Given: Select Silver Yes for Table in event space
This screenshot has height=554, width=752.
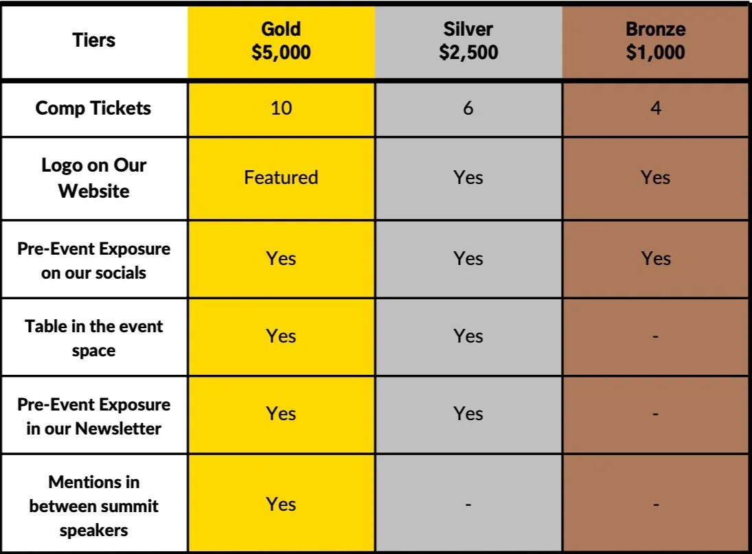Looking at the screenshot, I should 468,336.
